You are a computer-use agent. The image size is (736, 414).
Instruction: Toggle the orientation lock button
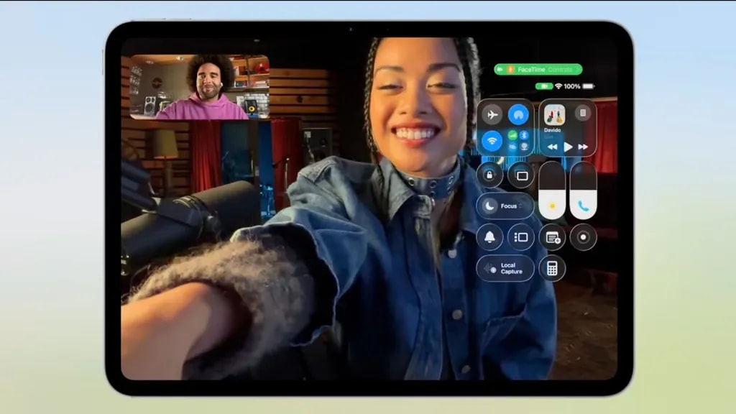(490, 175)
